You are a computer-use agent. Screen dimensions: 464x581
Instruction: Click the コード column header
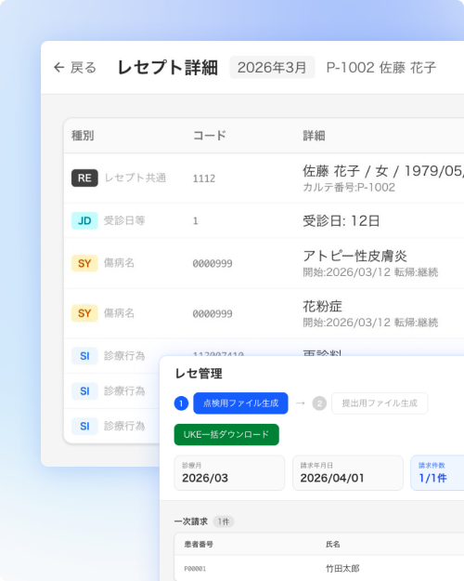tap(210, 136)
